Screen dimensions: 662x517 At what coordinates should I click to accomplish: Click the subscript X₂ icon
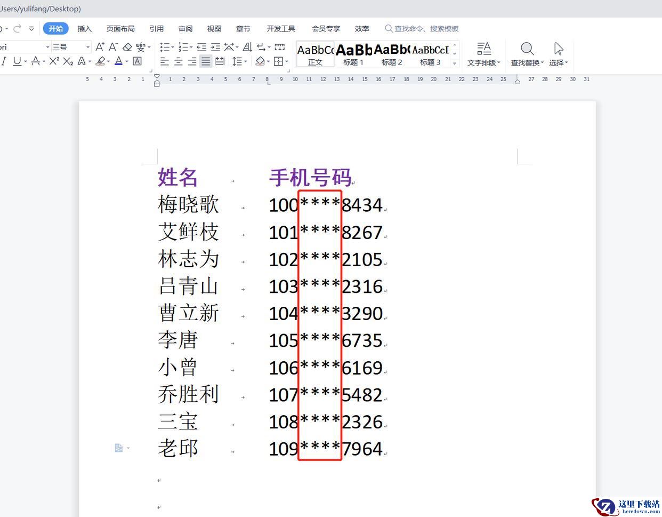coord(68,61)
